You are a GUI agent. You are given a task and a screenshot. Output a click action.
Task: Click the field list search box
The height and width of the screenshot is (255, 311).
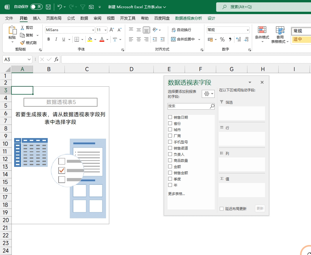click(x=188, y=106)
